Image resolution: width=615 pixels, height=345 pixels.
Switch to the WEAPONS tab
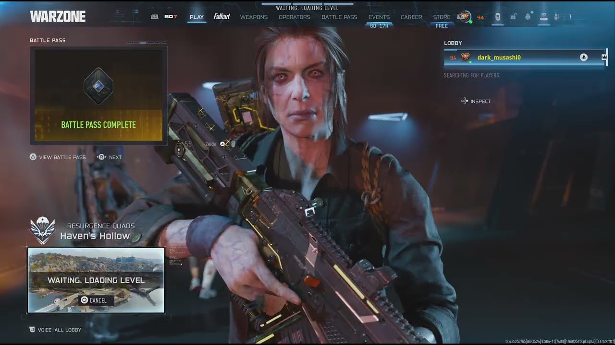click(x=254, y=17)
